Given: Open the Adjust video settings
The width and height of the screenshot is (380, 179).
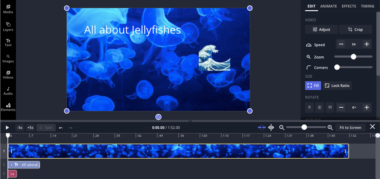Looking at the screenshot, I should click(x=321, y=29).
